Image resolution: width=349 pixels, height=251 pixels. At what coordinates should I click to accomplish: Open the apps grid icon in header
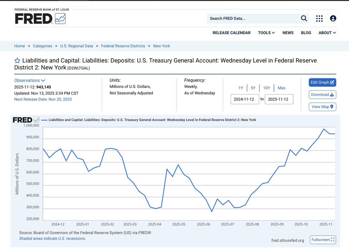point(319,18)
